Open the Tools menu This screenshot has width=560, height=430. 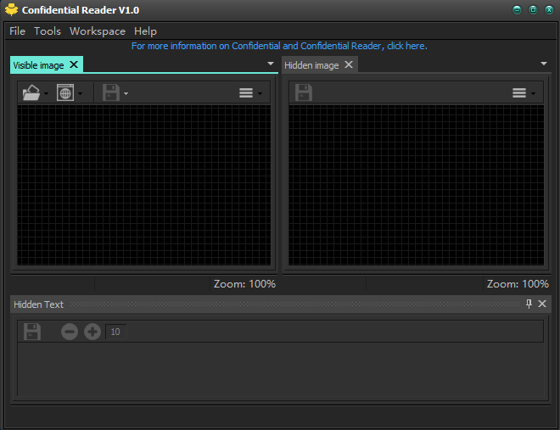[48, 31]
